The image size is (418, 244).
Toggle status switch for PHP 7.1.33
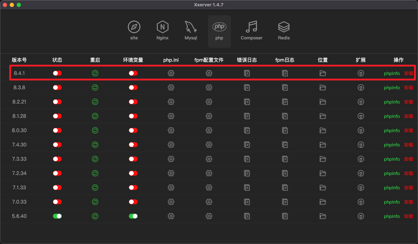pyautogui.click(x=57, y=188)
